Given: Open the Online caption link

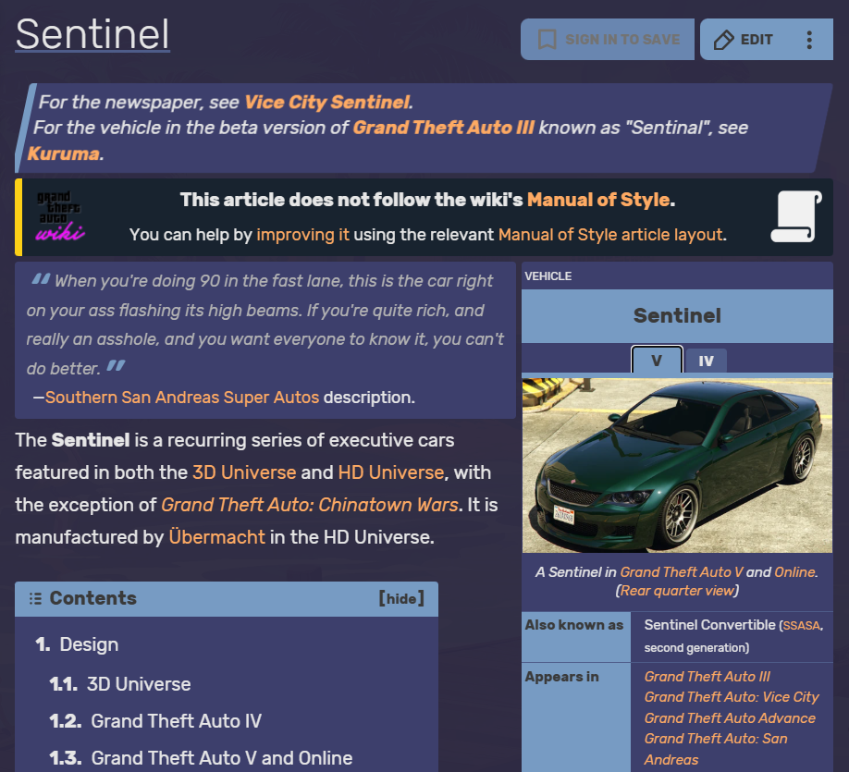Looking at the screenshot, I should 794,572.
